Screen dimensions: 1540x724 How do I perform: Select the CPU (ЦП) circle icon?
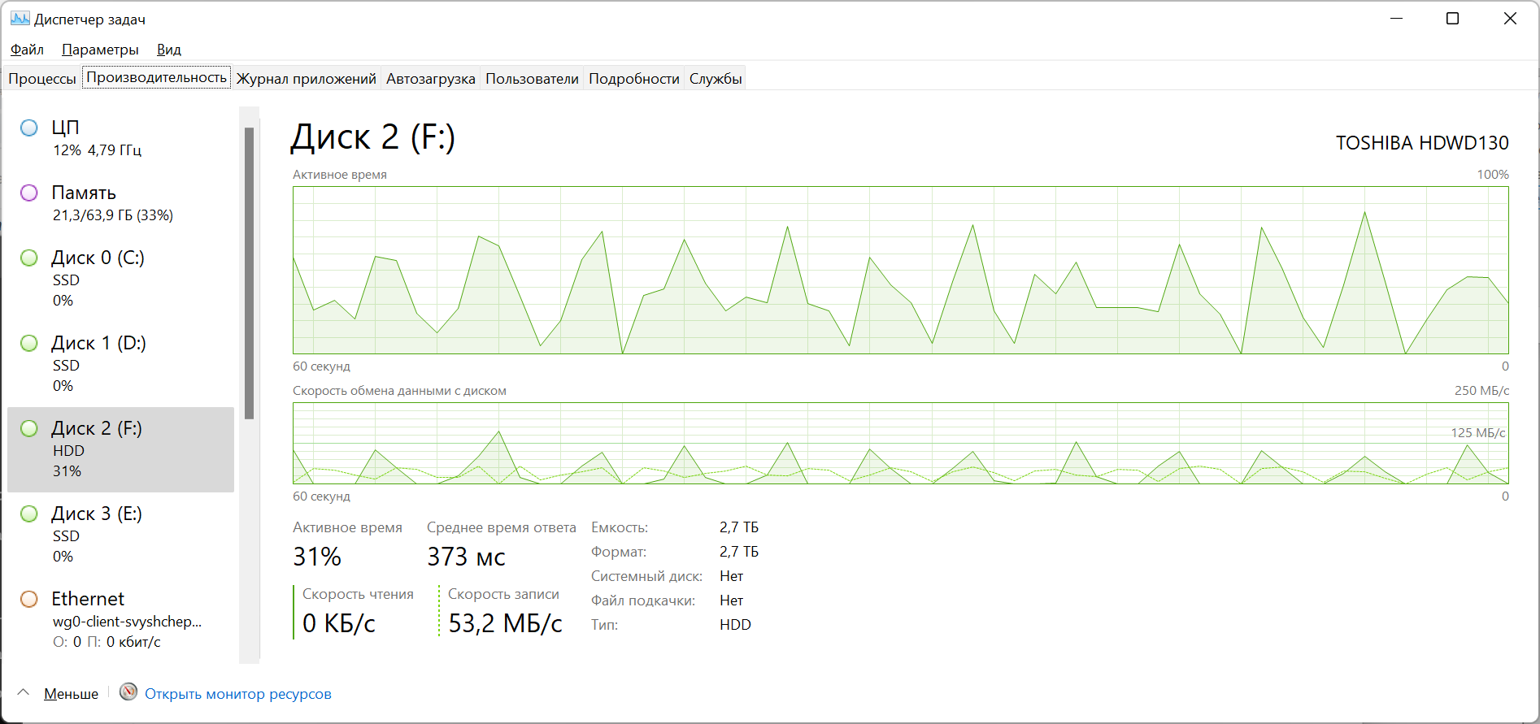point(29,128)
